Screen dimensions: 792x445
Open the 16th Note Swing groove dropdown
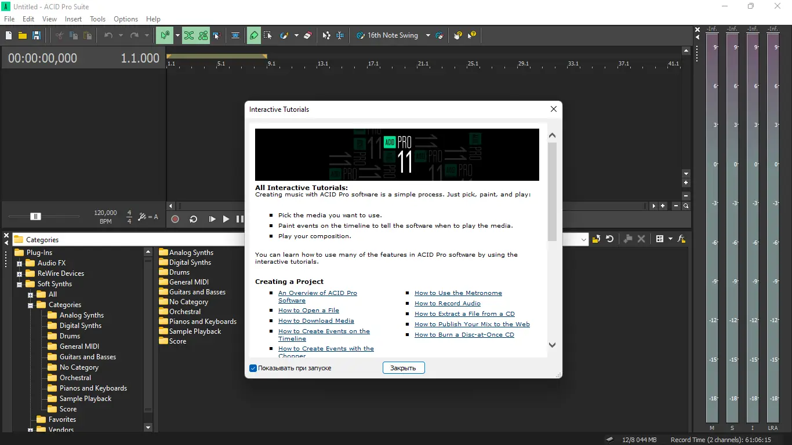(428, 35)
